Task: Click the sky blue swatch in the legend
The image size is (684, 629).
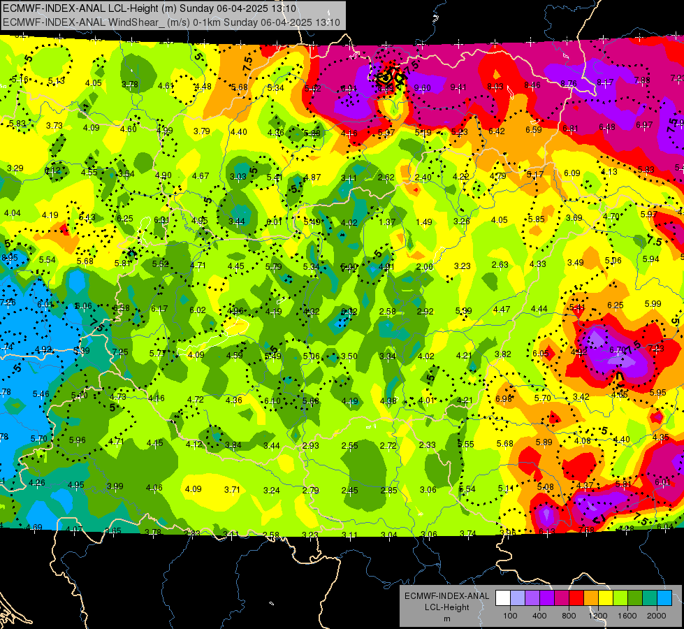Action: point(664,598)
